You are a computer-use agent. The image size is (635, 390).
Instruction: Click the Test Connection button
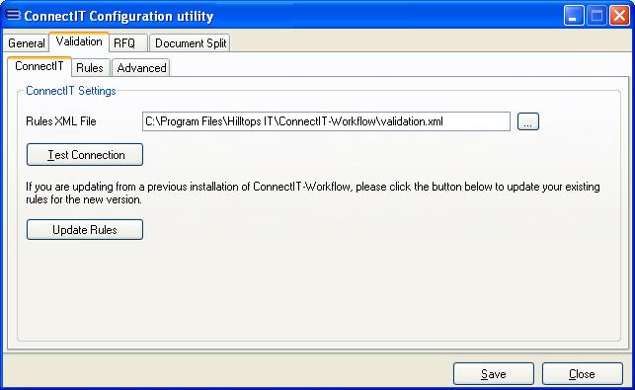pyautogui.click(x=85, y=155)
